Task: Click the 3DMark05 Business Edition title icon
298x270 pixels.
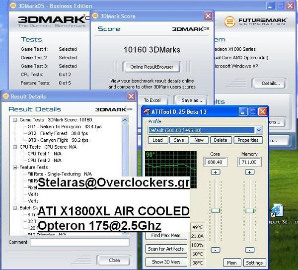Action: [x=13, y=5]
